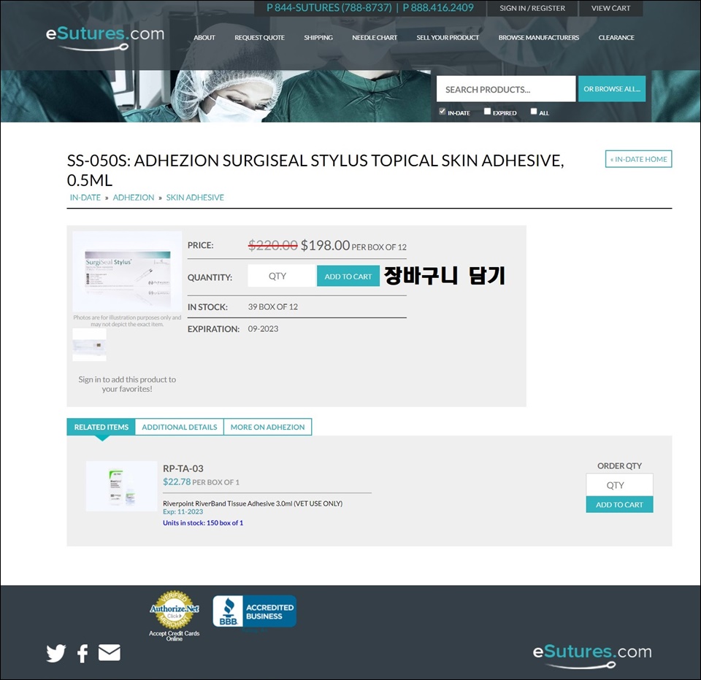
Task: Click the expiration date 09-2023
Action: pos(263,329)
